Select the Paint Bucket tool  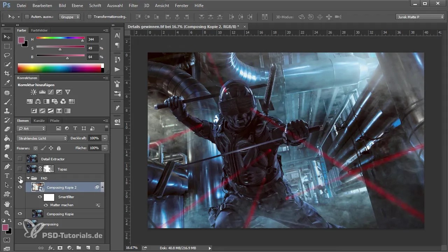pos(7,138)
